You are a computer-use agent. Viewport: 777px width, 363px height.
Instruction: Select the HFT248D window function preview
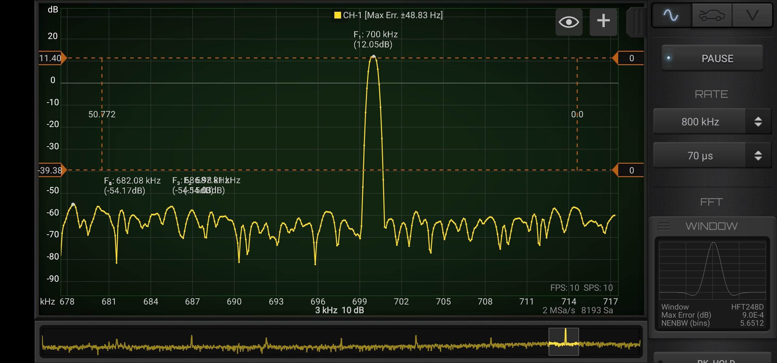[x=712, y=271]
